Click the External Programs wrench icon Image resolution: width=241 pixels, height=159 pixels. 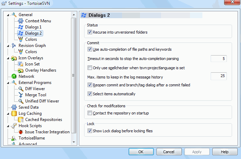pyautogui.click(x=14, y=83)
